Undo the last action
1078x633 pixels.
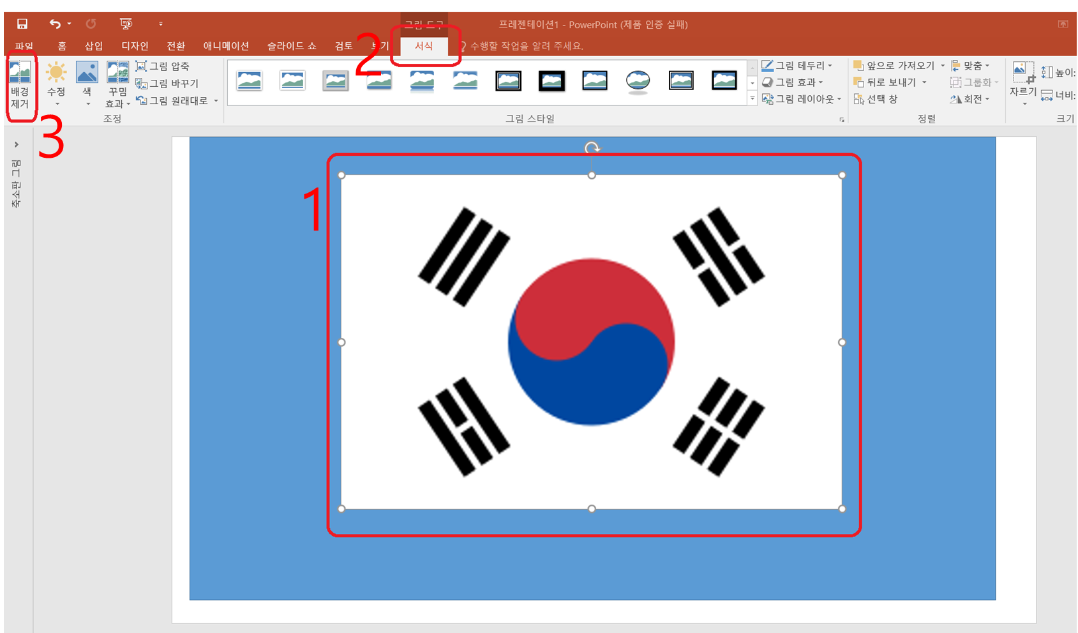tap(55, 24)
